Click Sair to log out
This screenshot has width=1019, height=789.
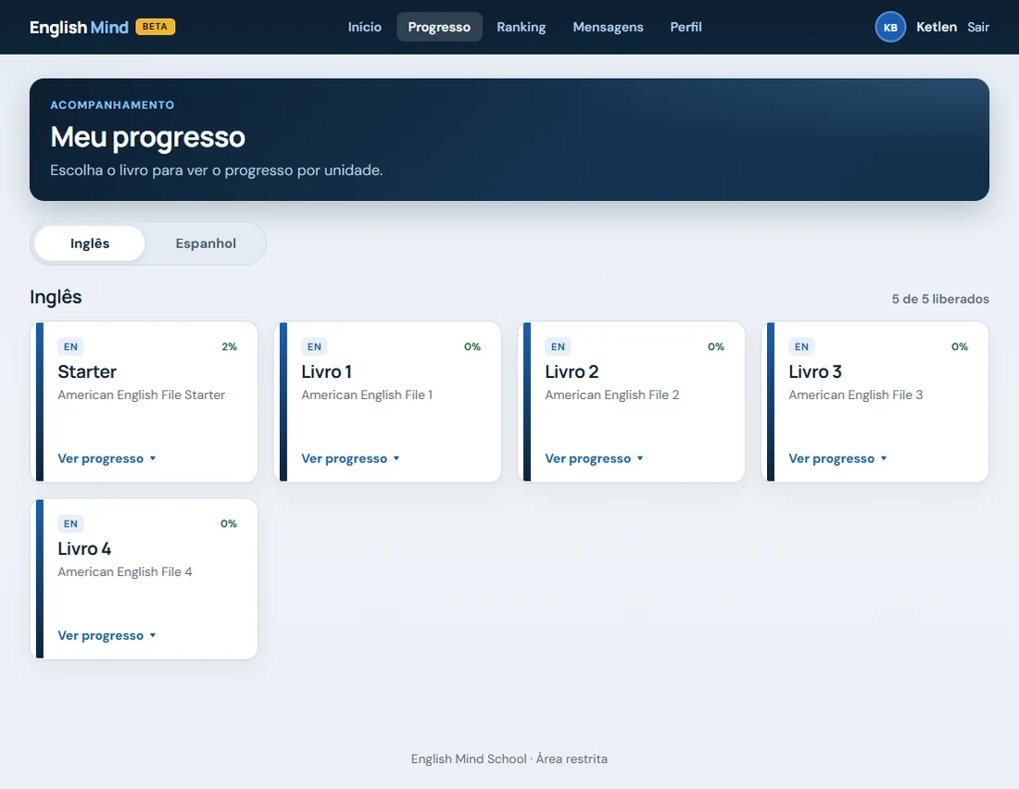tap(978, 27)
